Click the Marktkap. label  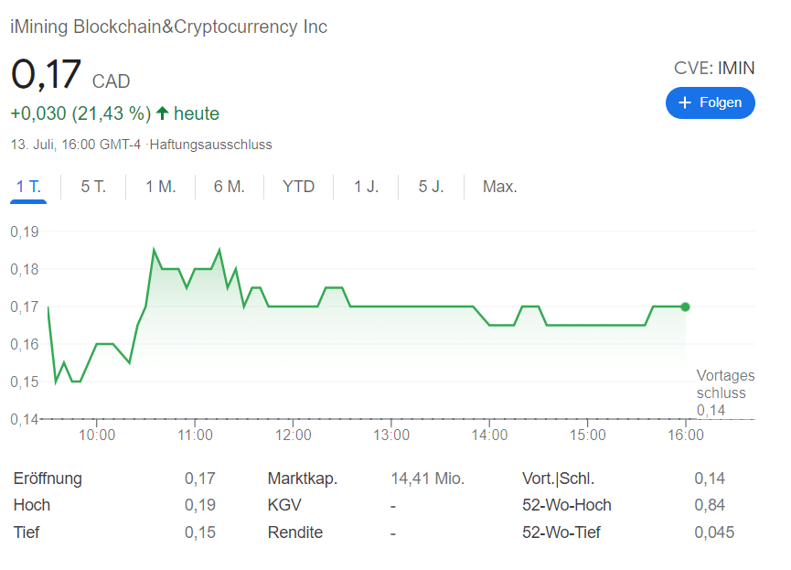[x=302, y=479]
